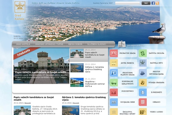The image size is (172, 115).
Task: Click thumbnail for 25.11.2014 Savjet mladih news
Action: [x=77, y=53]
